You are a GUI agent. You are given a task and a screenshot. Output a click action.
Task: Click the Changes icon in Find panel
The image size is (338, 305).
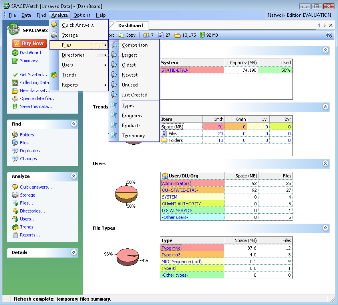click(x=15, y=159)
